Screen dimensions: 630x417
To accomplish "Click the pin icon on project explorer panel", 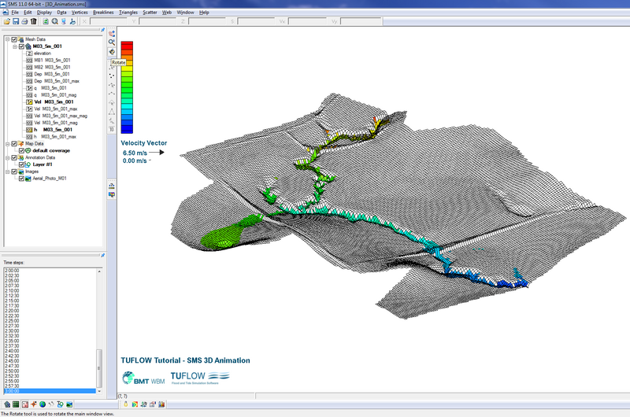I will [102, 30].
